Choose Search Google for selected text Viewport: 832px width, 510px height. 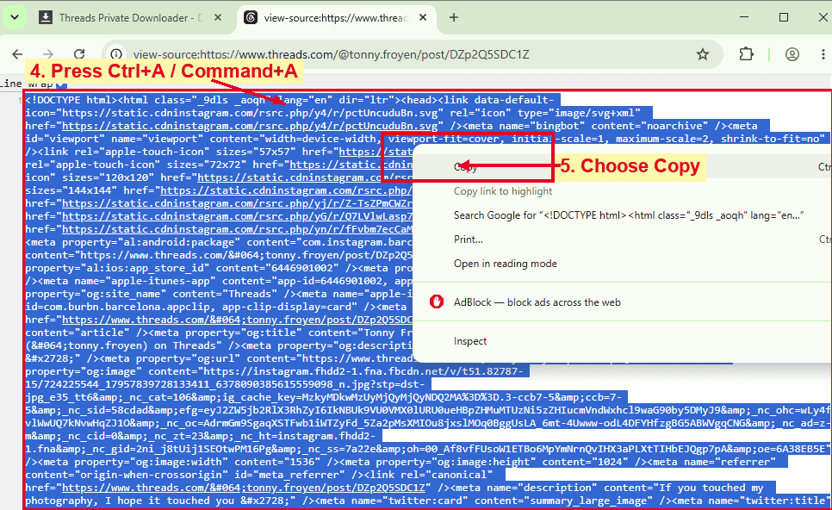click(622, 215)
